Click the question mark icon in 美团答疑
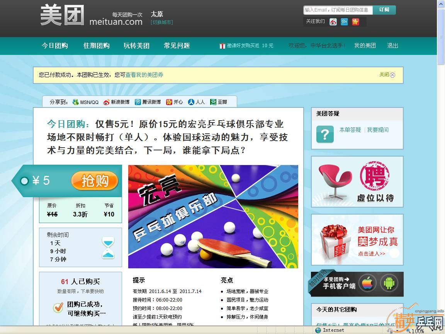Viewport: 445px width, 334px height. pos(325,134)
